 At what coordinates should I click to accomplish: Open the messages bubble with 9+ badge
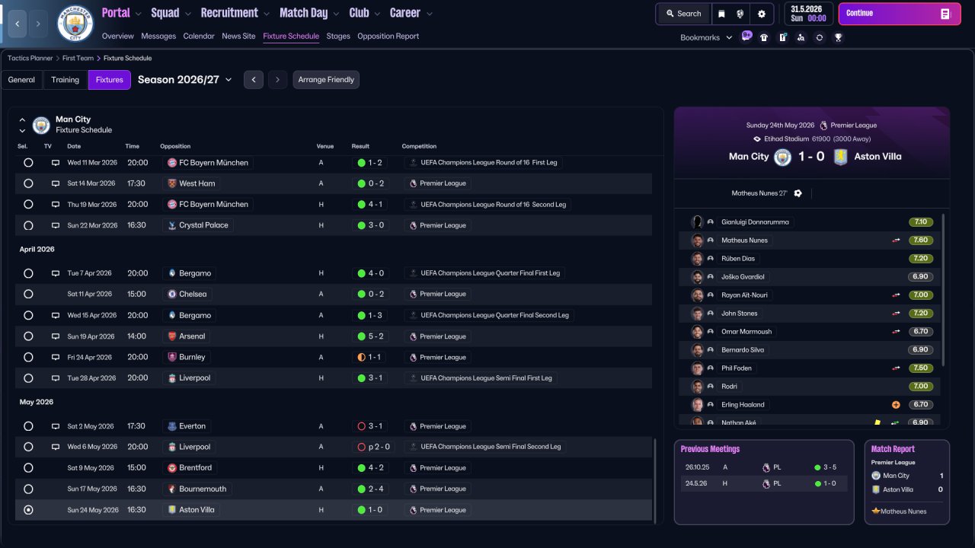click(746, 37)
